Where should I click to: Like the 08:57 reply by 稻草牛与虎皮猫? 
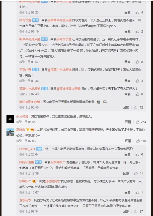click(x=137, y=62)
